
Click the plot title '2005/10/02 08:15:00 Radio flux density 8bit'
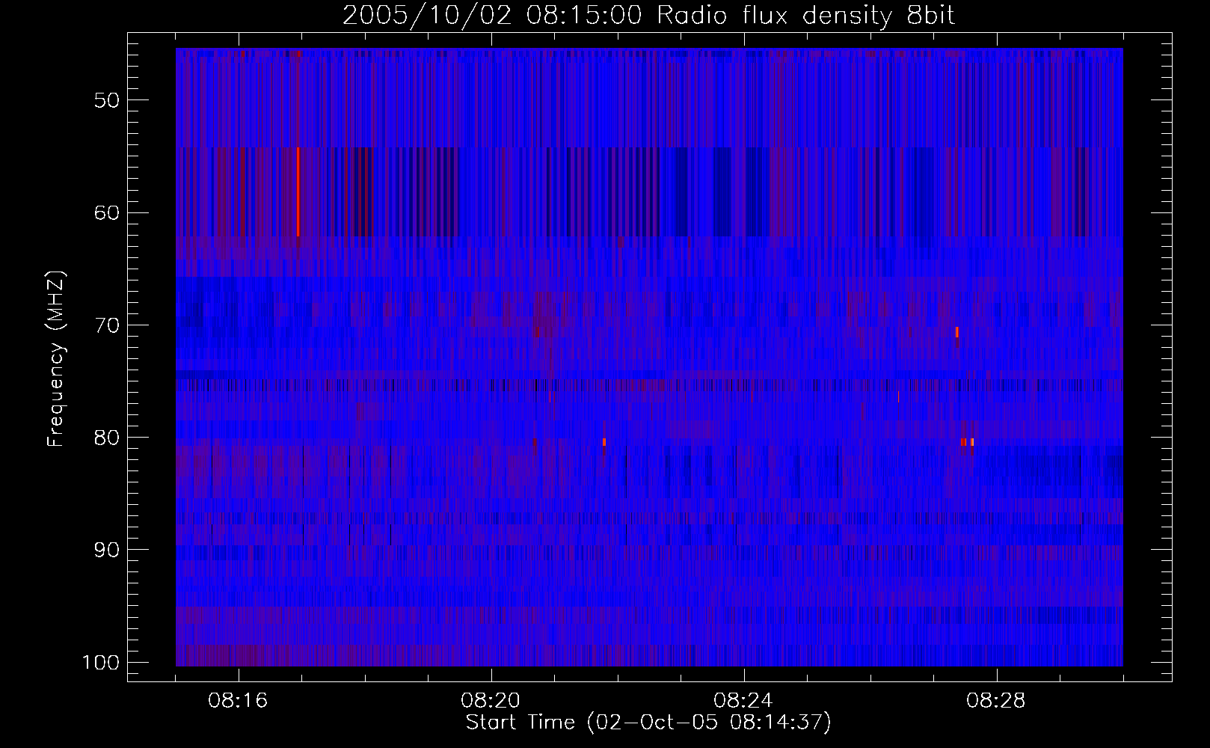[x=648, y=15]
